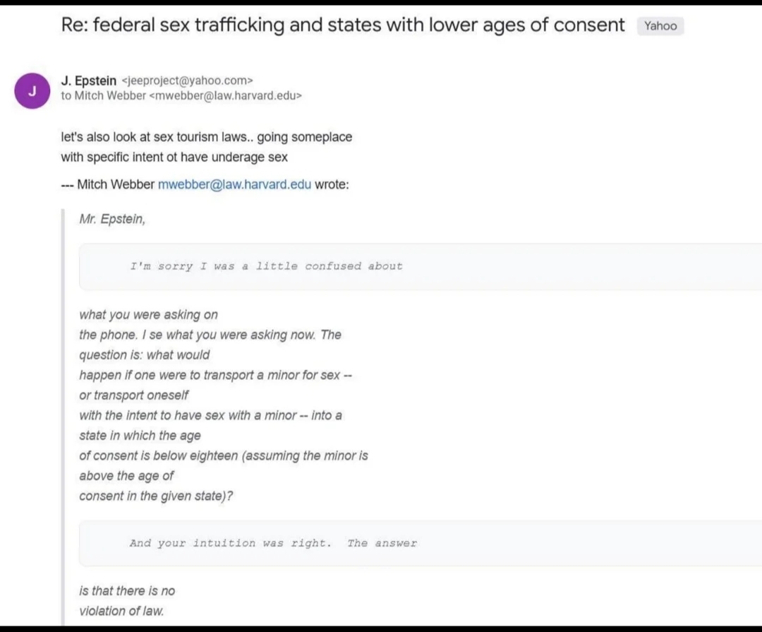This screenshot has width=762, height=632.
Task: Click the quoted line 'question is: what would'
Action: point(145,354)
